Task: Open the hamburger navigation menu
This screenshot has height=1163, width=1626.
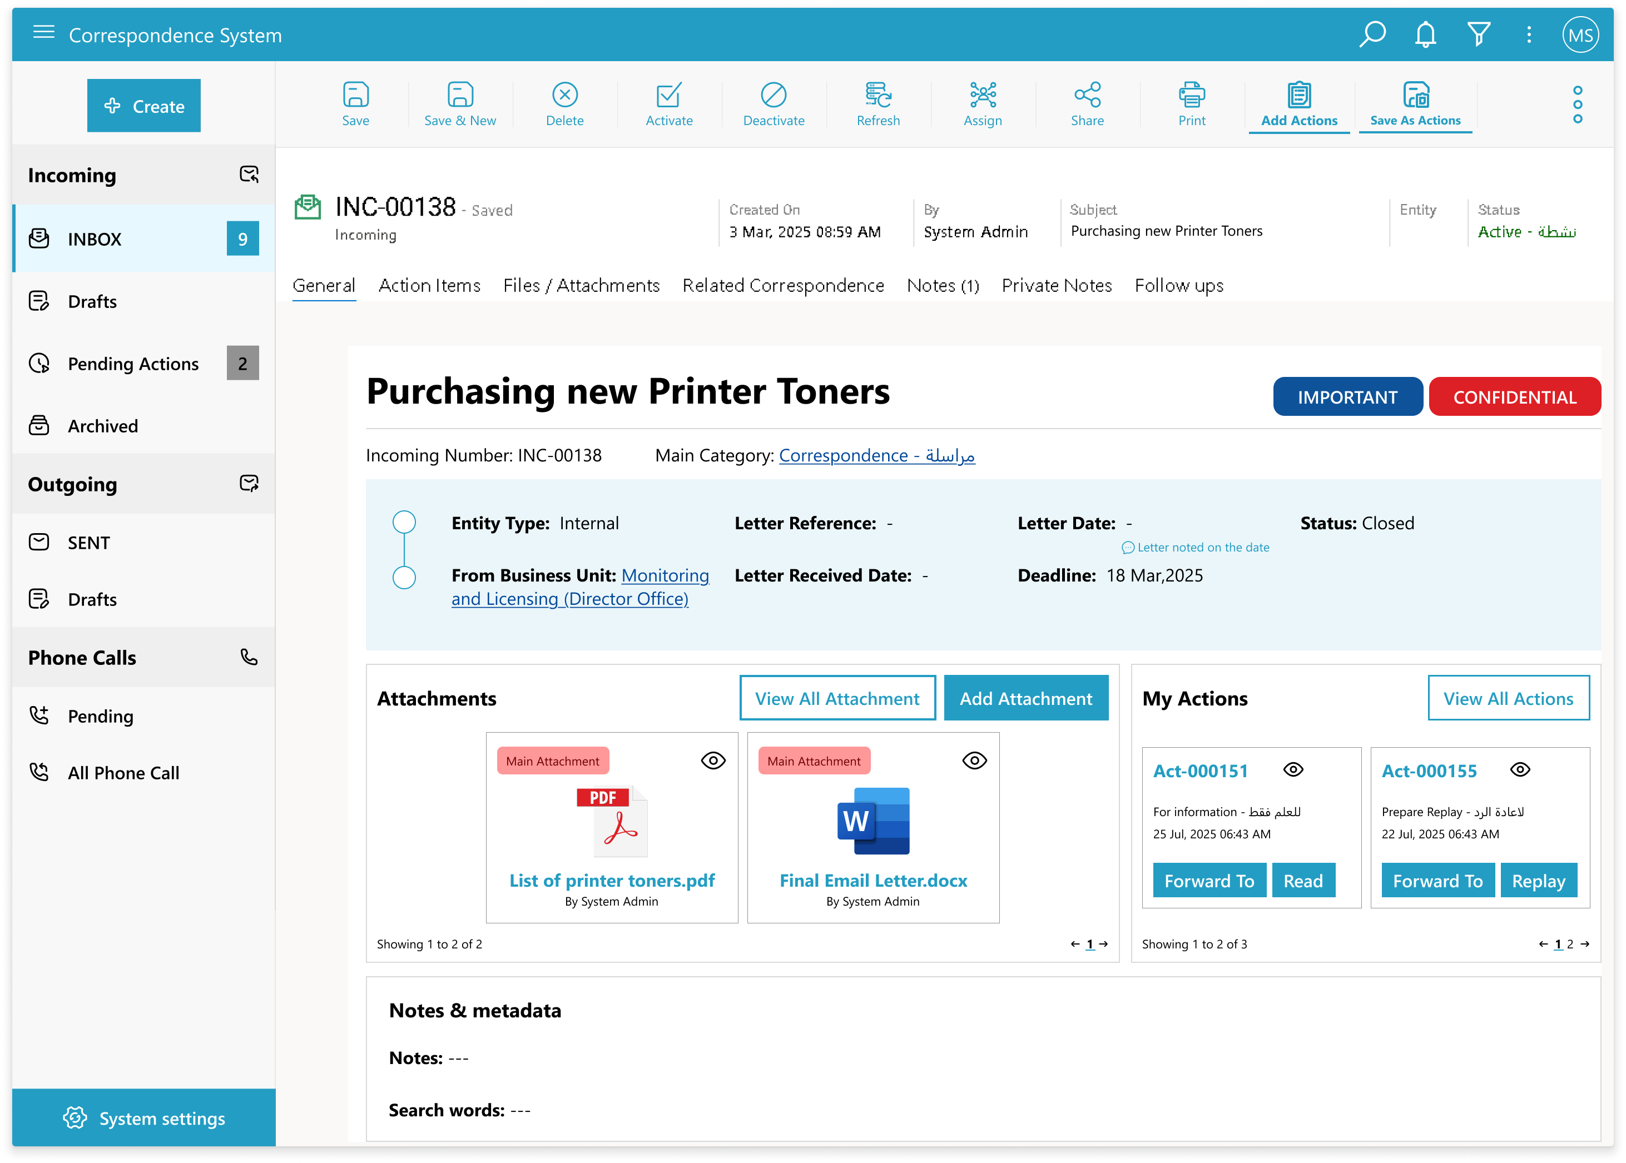Action: tap(44, 32)
